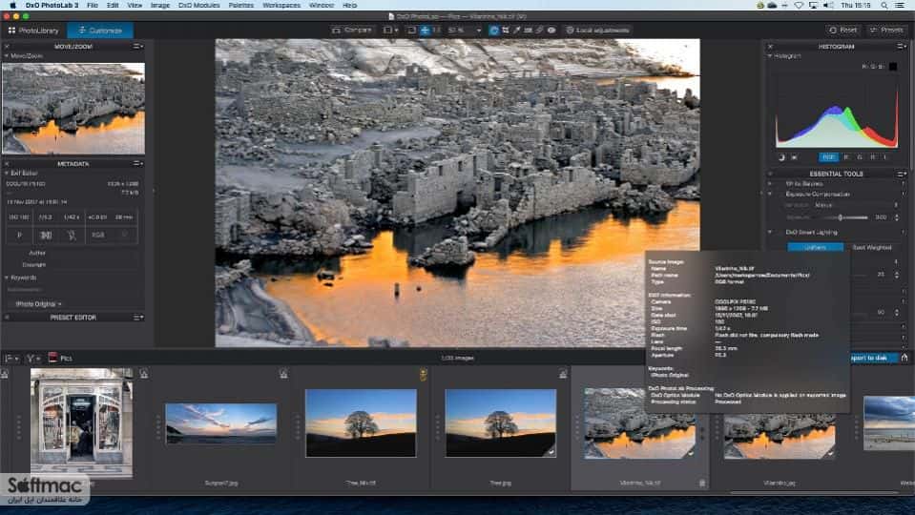Select Uniform smart lighting mode
The width and height of the screenshot is (915, 515).
point(815,247)
